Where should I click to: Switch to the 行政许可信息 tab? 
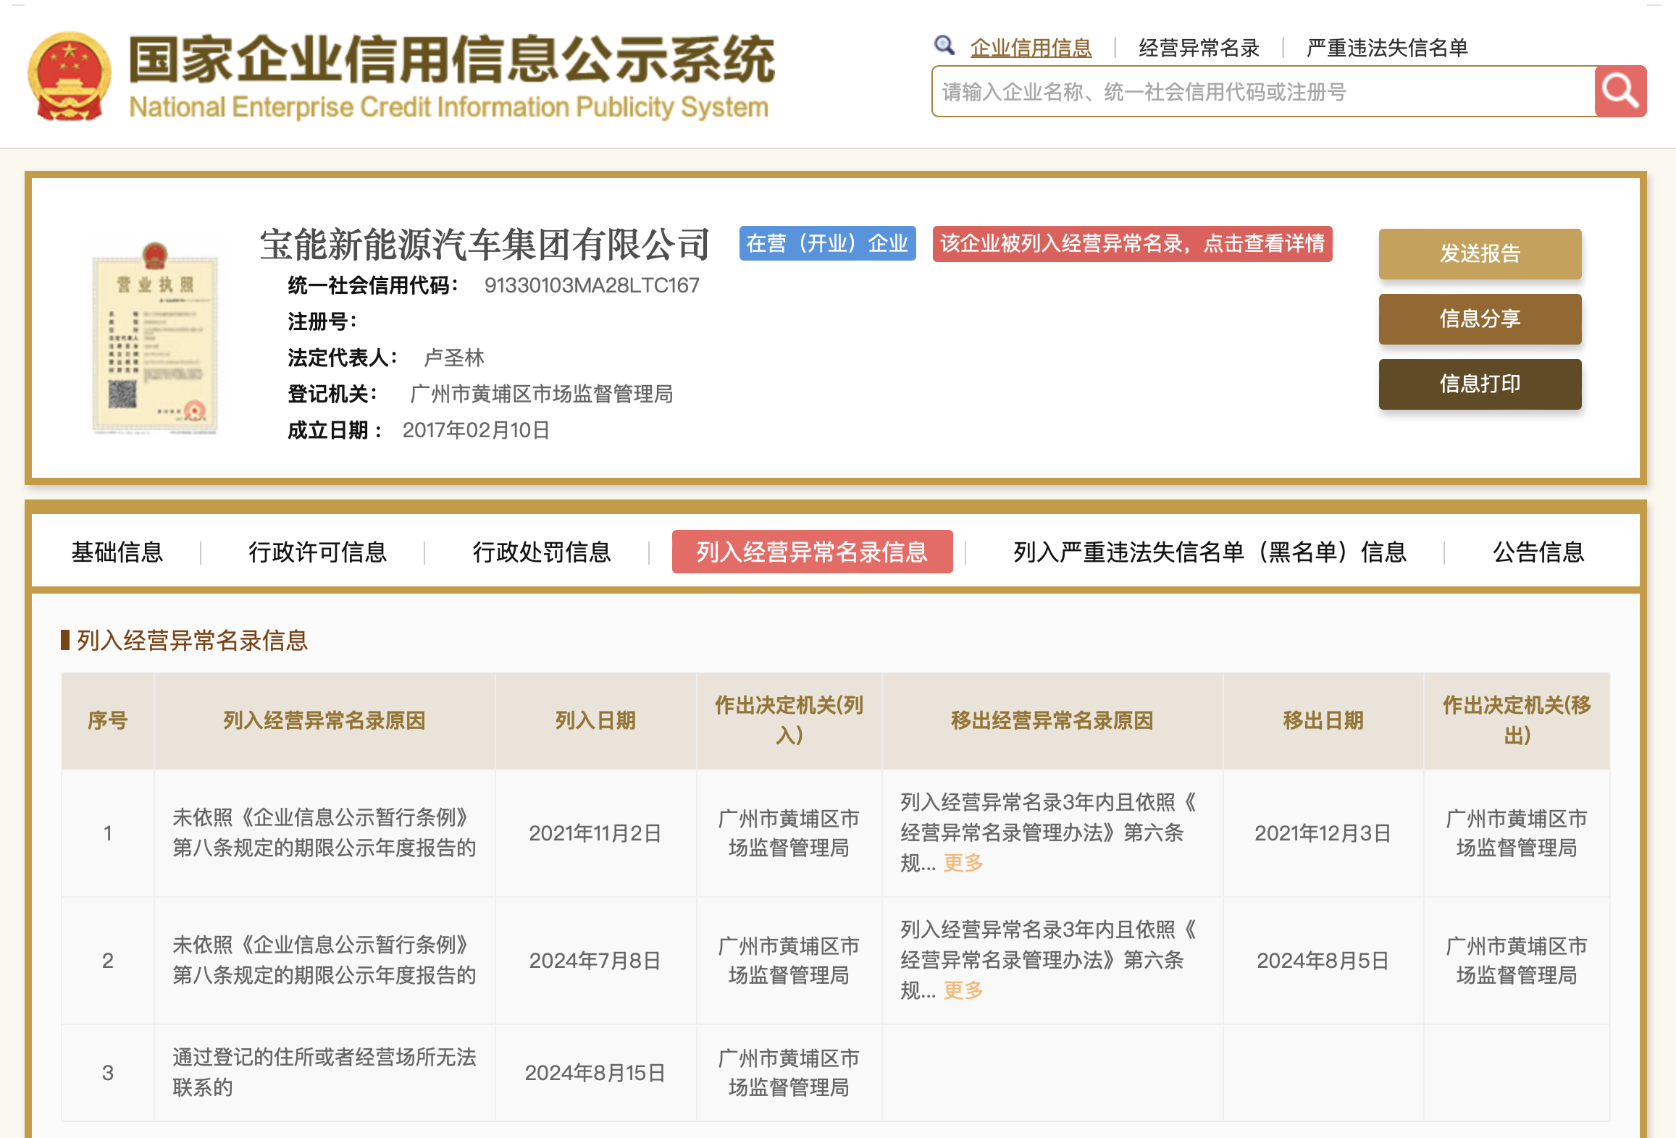point(317,552)
